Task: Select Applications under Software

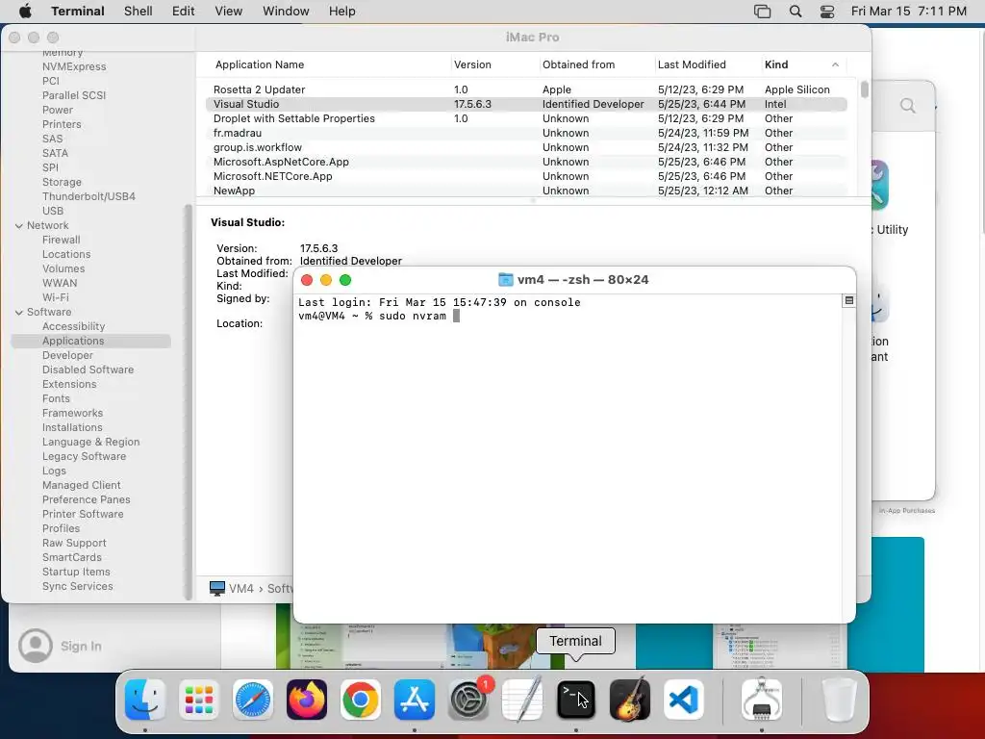Action: pos(73,342)
